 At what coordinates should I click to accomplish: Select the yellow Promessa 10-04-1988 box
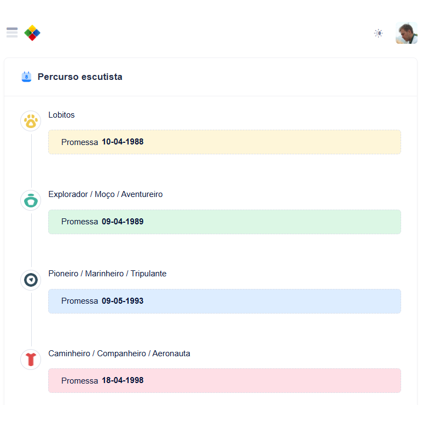(224, 142)
